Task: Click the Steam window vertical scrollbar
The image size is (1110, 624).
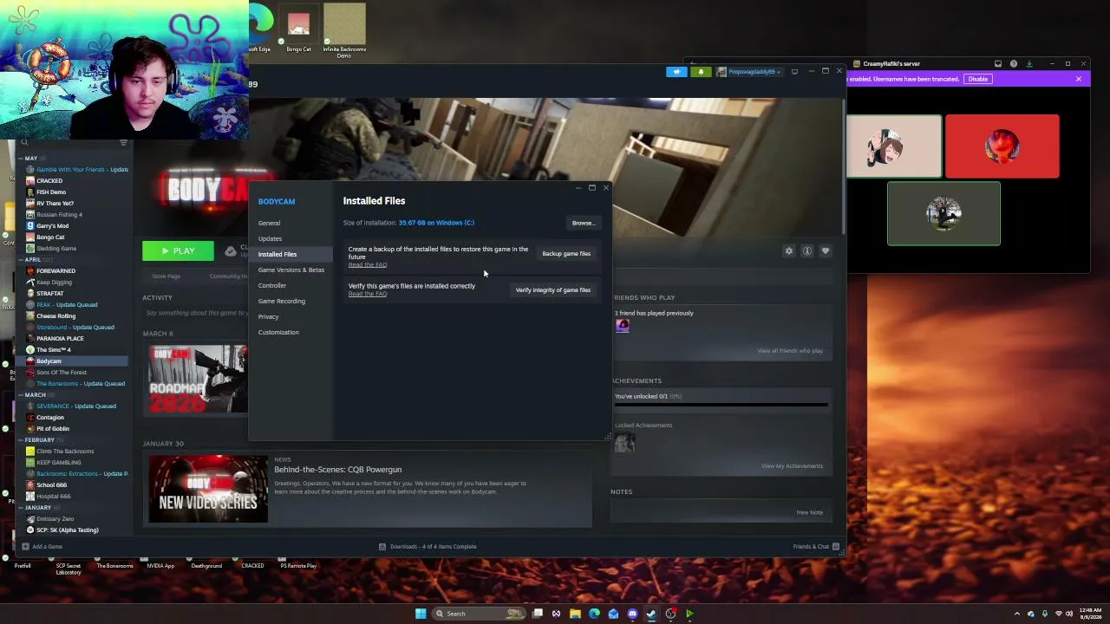Action: point(843,165)
